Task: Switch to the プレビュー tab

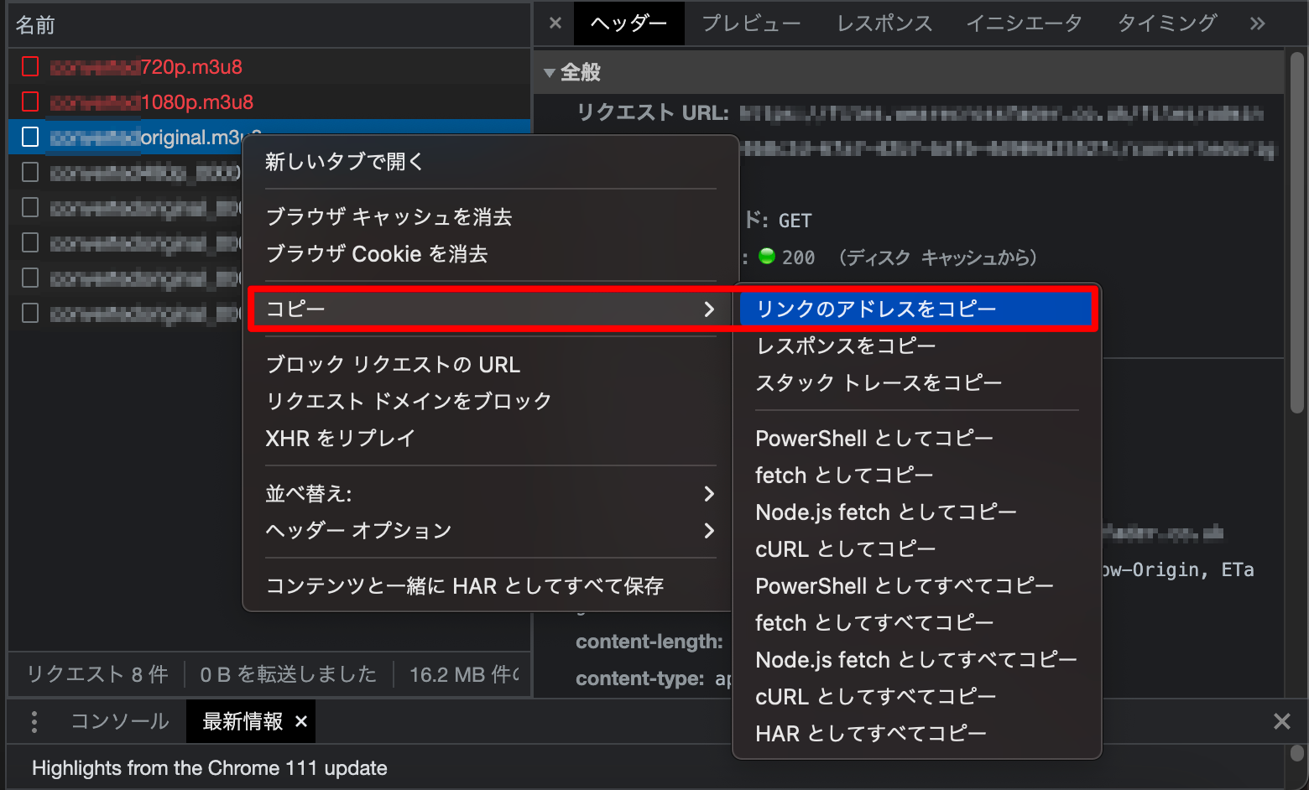Action: click(x=751, y=23)
